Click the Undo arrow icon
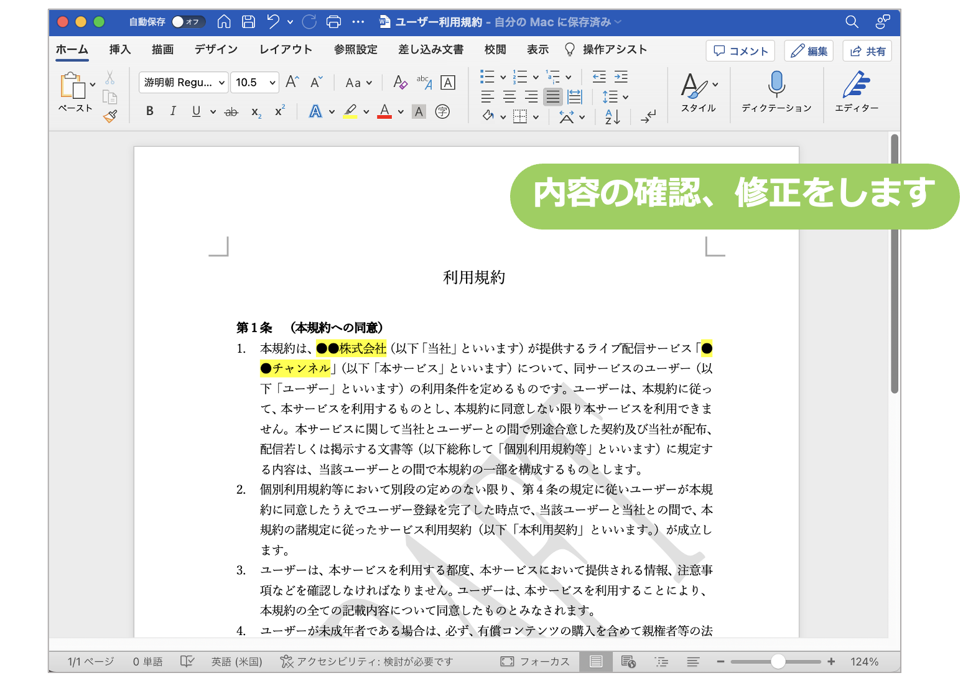The image size is (963, 678). tap(273, 22)
